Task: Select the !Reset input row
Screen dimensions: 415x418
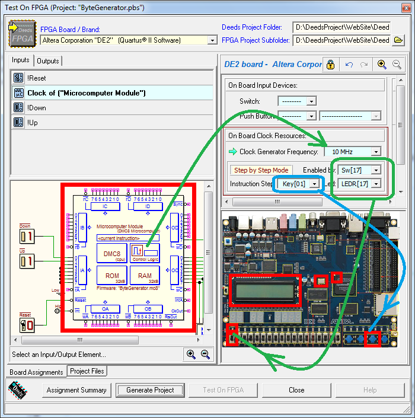Action: click(112, 78)
